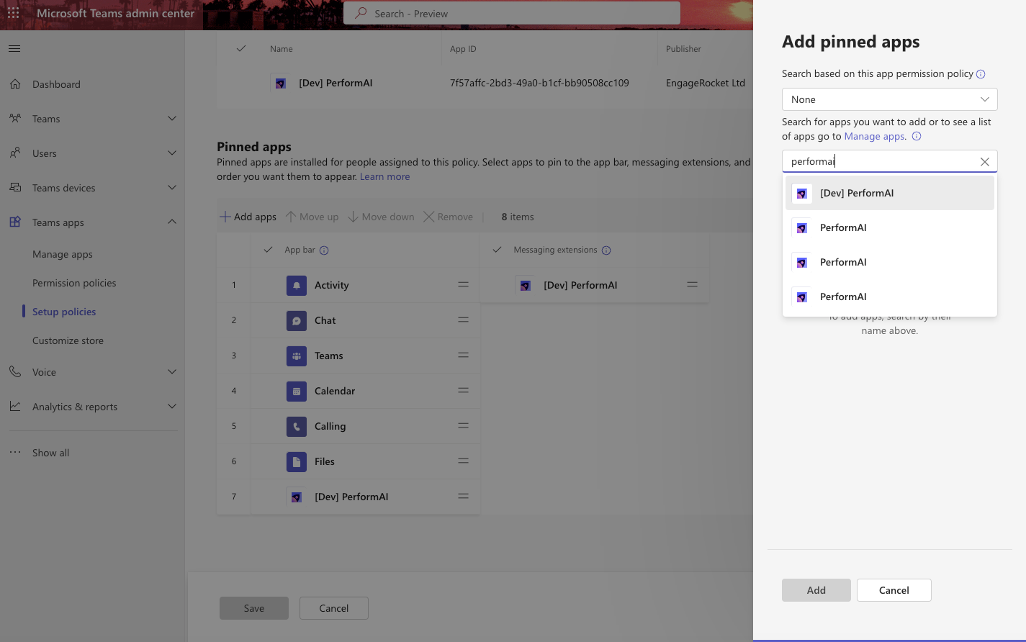This screenshot has height=642, width=1026.
Task: Click the Calling row in App bar
Action: tap(364, 426)
